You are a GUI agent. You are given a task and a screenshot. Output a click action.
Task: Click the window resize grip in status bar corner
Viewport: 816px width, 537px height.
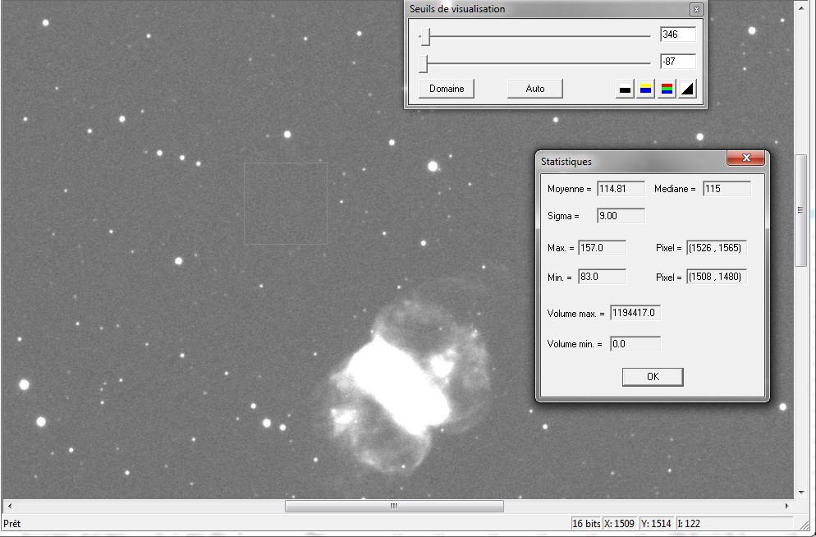tap(804, 525)
